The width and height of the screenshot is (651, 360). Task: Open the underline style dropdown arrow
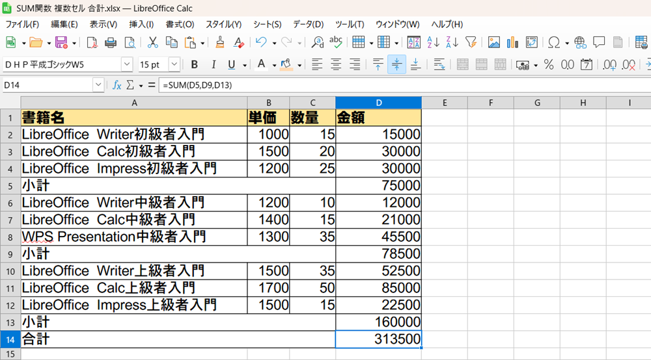[x=245, y=65]
